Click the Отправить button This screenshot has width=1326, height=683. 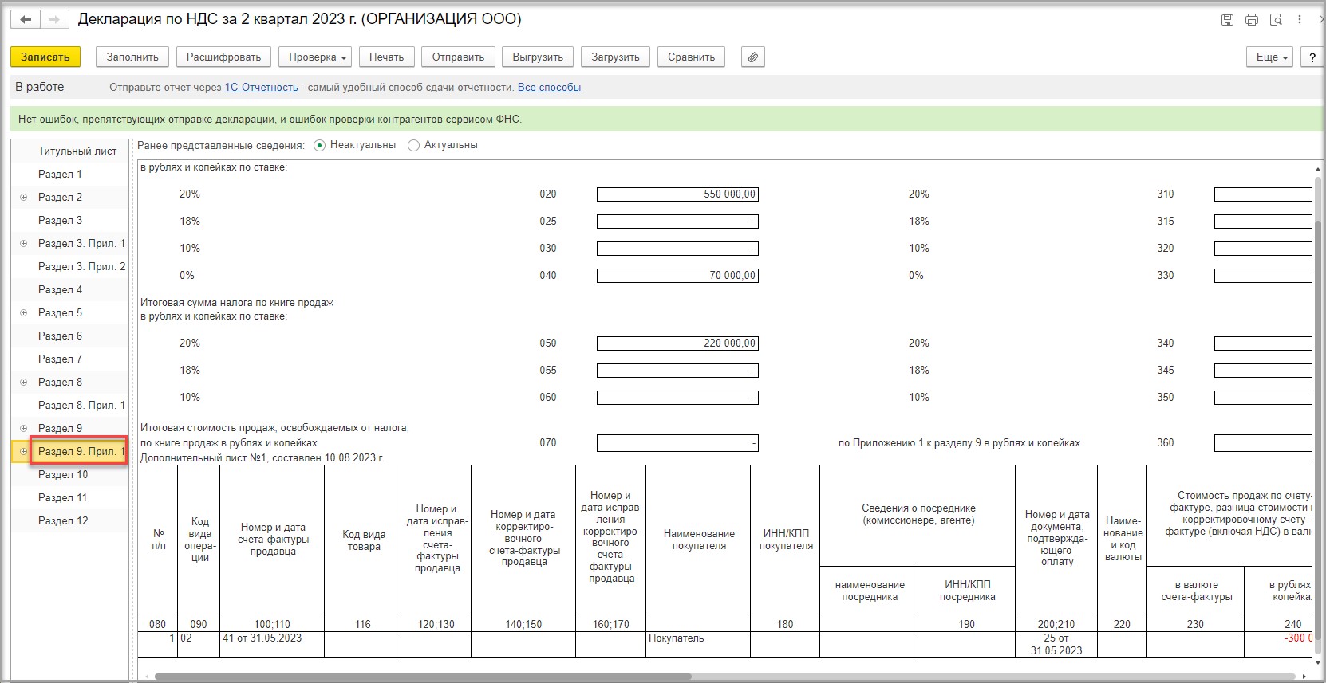(458, 57)
